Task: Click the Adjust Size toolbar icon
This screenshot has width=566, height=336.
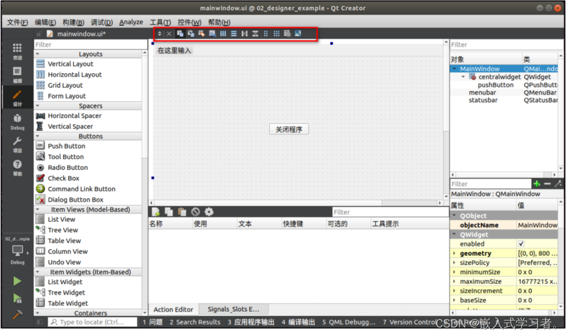Action: [x=298, y=33]
